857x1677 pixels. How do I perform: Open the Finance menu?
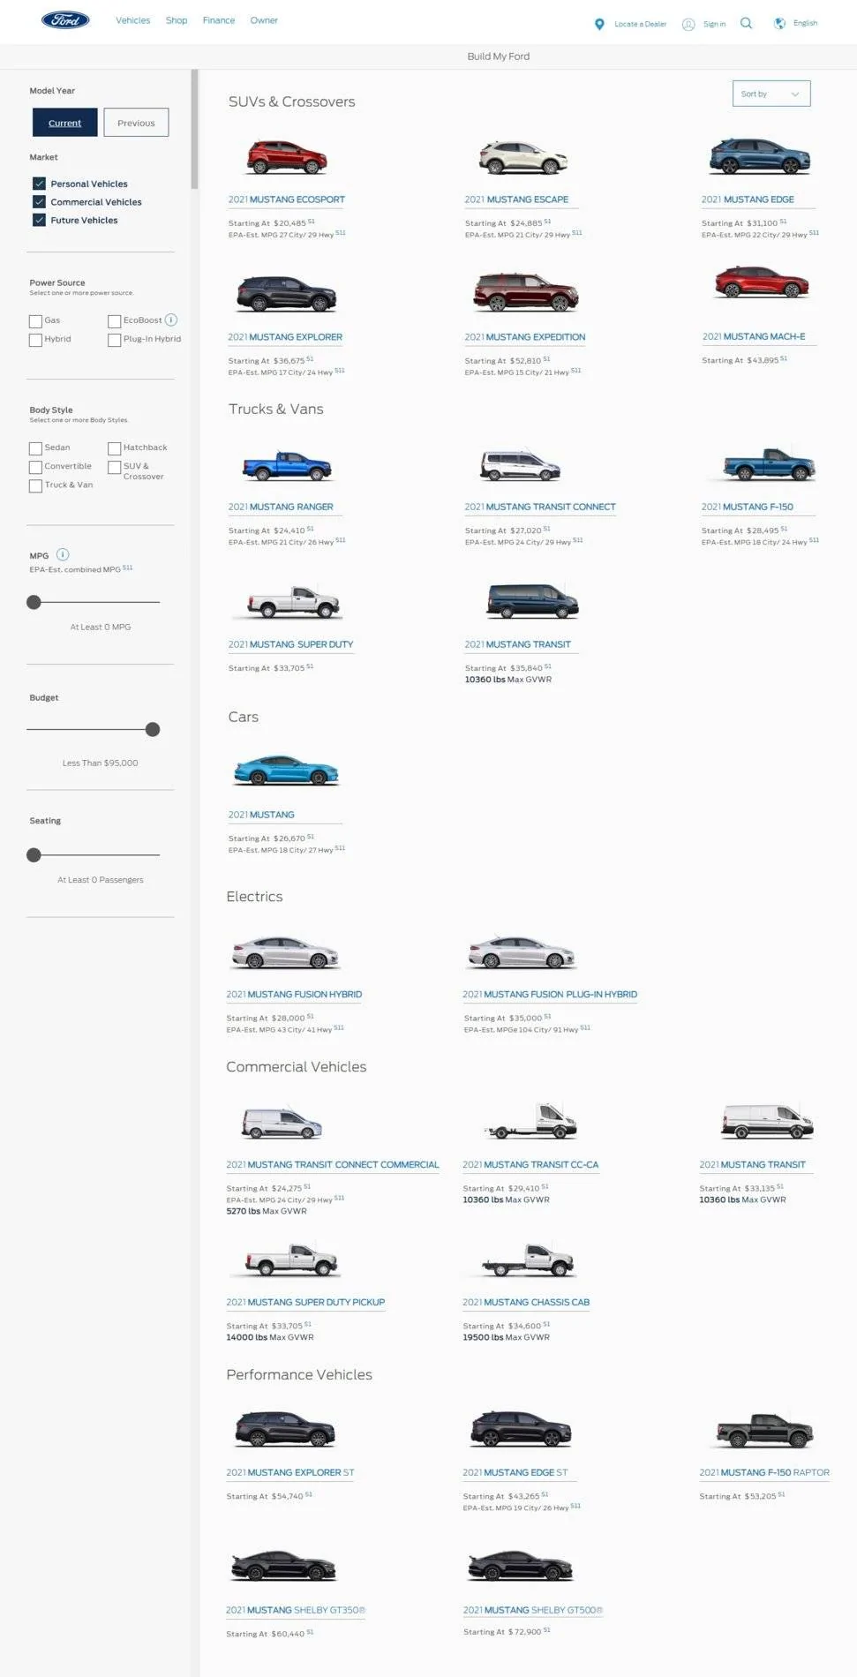point(219,20)
